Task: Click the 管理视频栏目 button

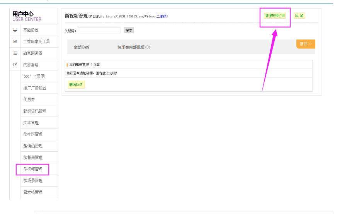Action: click(275, 16)
